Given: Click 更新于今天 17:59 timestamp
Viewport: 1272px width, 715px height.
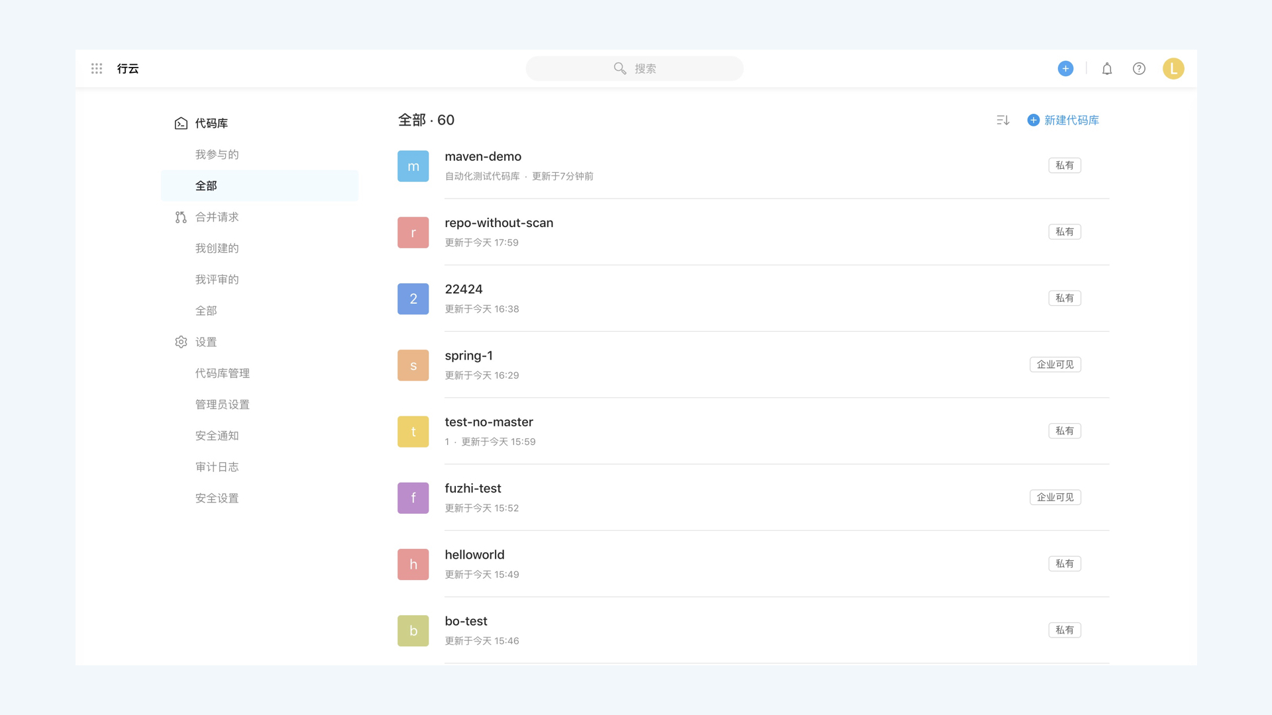Looking at the screenshot, I should 482,242.
